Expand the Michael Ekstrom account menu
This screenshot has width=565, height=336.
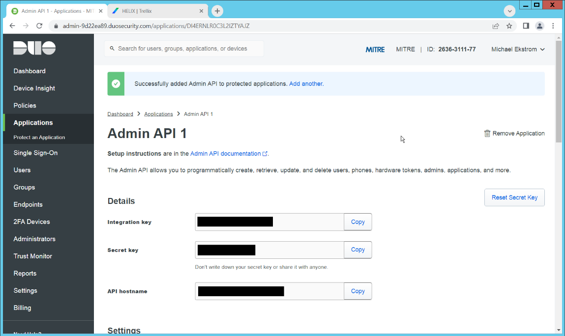pyautogui.click(x=518, y=49)
